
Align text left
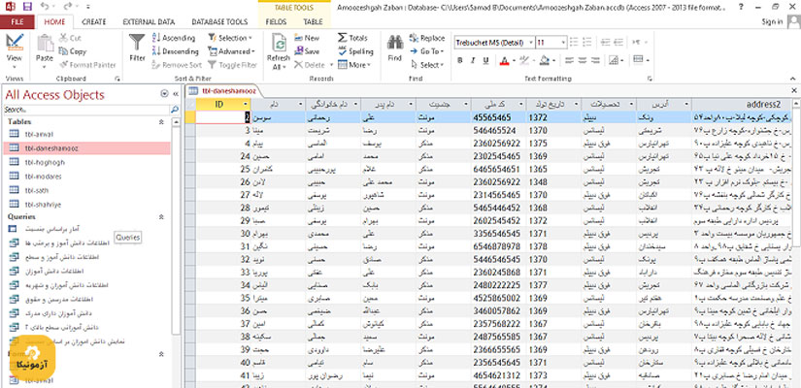click(570, 60)
